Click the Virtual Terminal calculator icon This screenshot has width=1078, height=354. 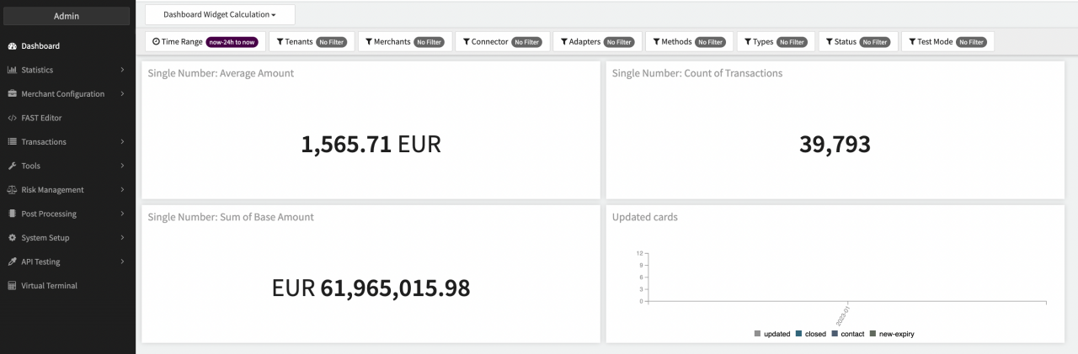pyautogui.click(x=12, y=286)
